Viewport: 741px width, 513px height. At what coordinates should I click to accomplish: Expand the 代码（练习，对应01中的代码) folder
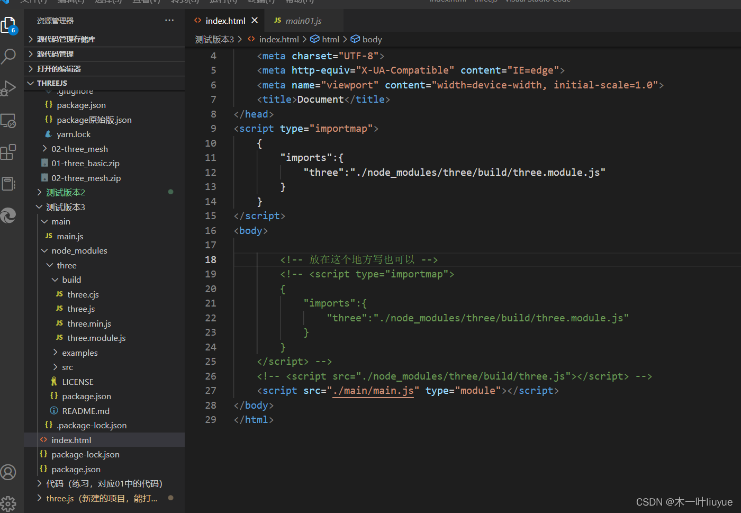pyautogui.click(x=104, y=483)
